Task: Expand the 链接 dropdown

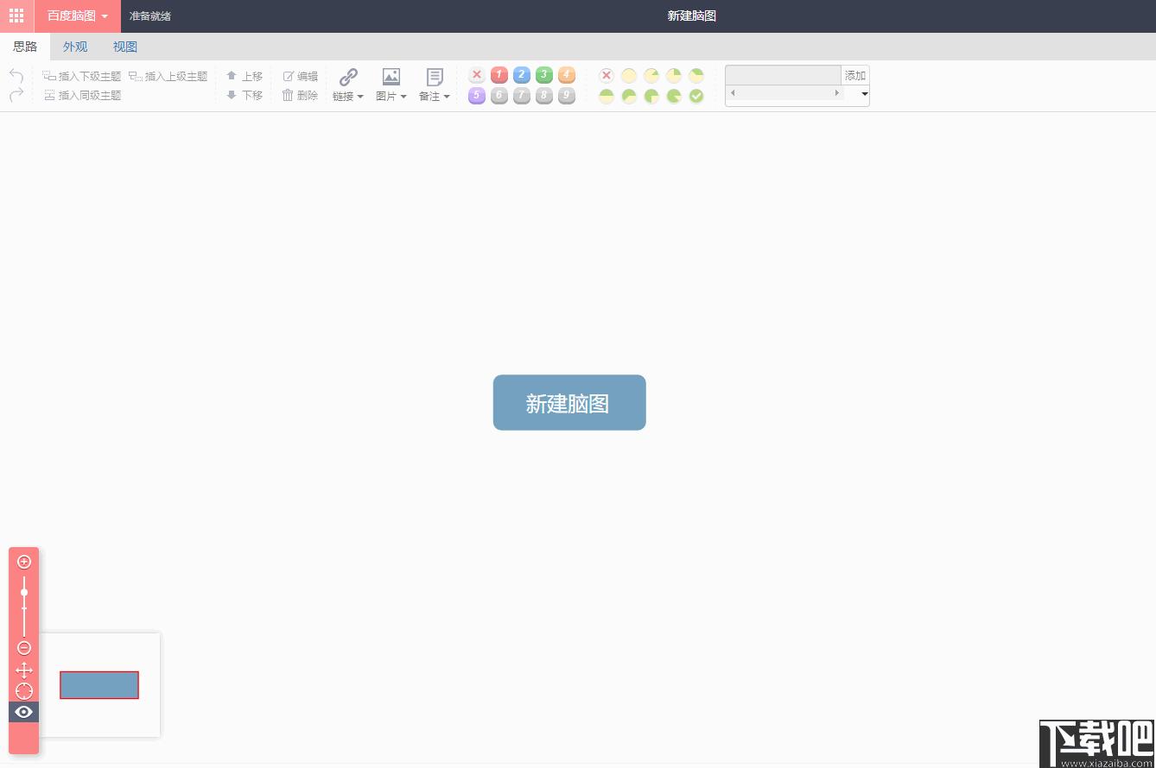Action: [348, 97]
